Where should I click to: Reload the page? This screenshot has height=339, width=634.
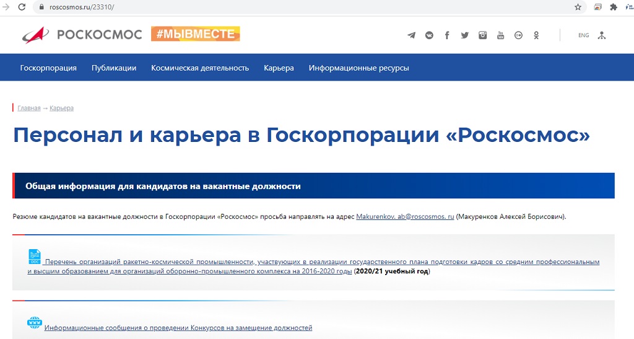coord(22,7)
